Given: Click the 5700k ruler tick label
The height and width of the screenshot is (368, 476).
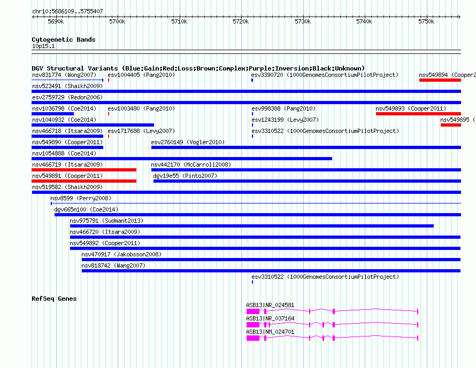Looking at the screenshot, I should (x=117, y=21).
